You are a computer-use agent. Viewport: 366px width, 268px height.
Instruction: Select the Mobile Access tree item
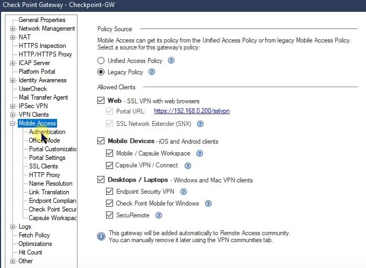coord(37,123)
